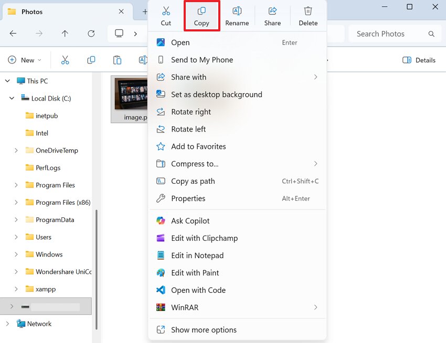Click the toolbar Cut scissors icon
Image resolution: width=446 pixels, height=343 pixels.
point(65,60)
